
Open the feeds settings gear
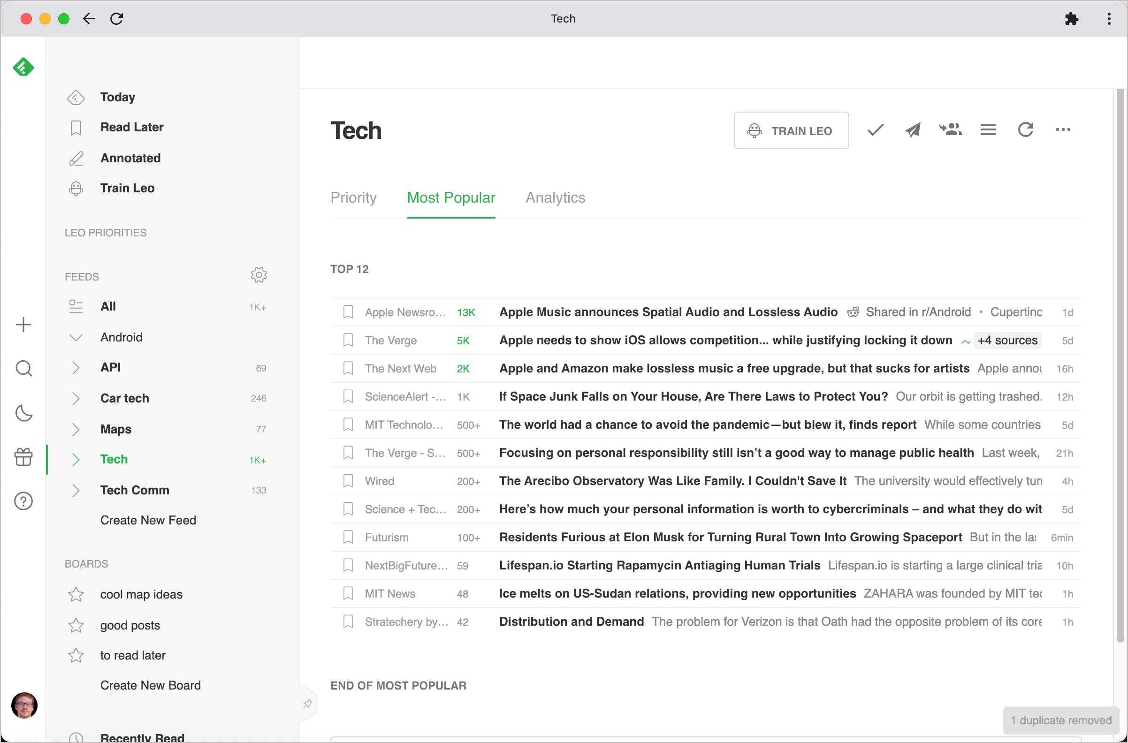point(259,275)
